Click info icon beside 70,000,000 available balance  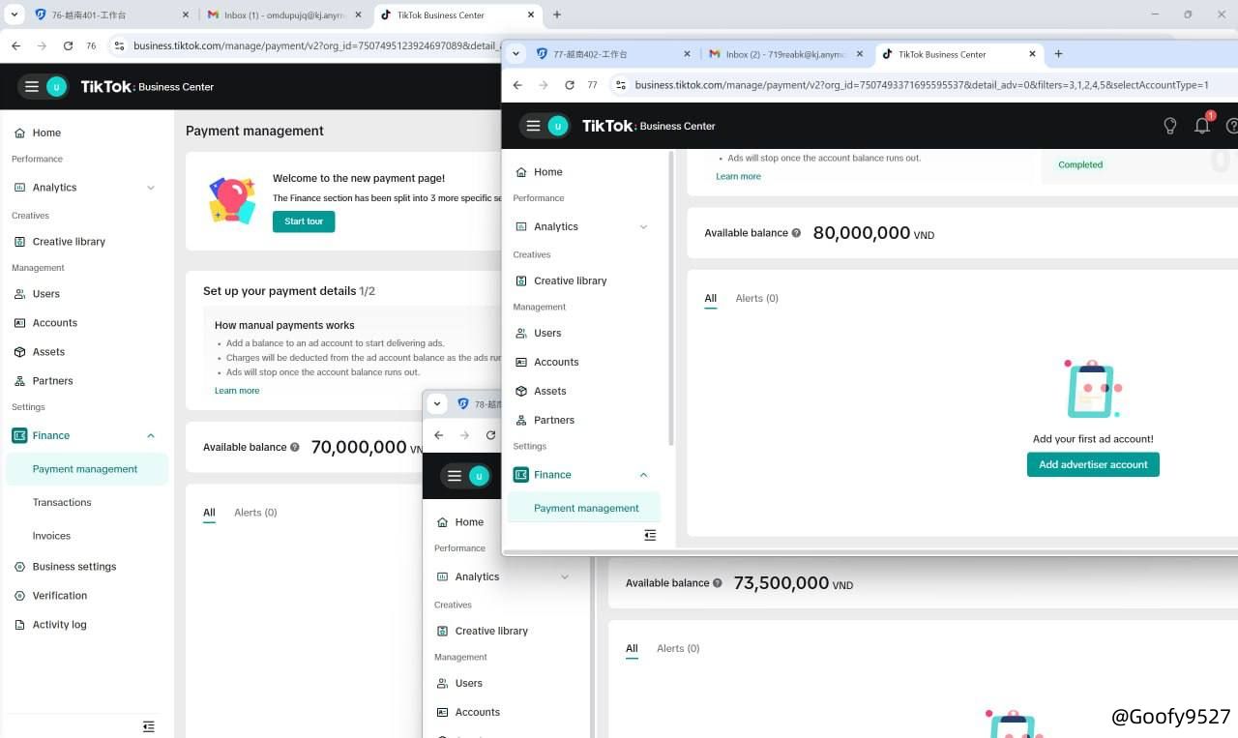point(295,447)
